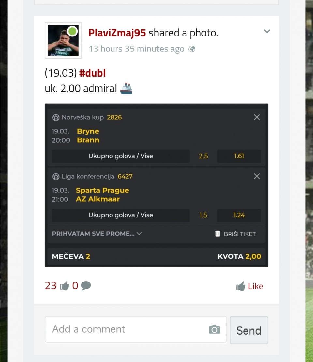
Task: Open the #dubl hashtag
Action: 92,73
